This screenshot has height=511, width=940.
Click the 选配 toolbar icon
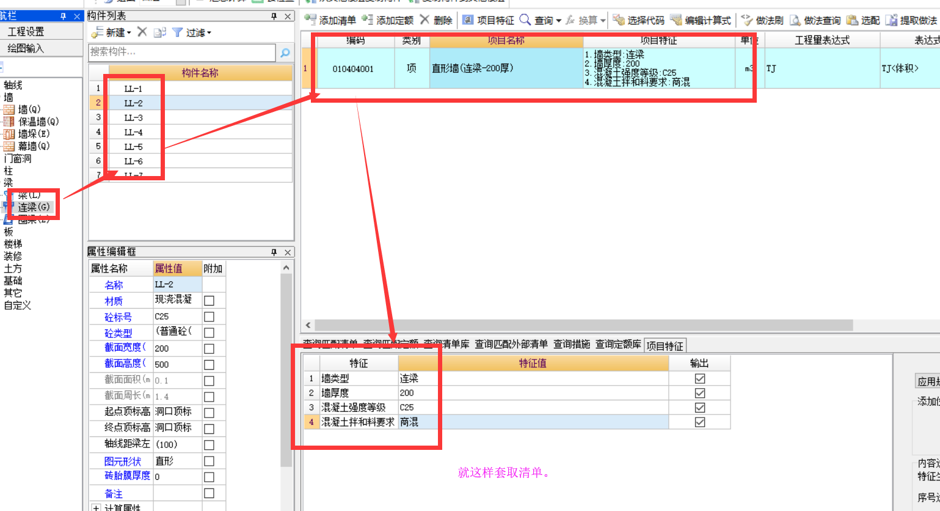pos(852,20)
